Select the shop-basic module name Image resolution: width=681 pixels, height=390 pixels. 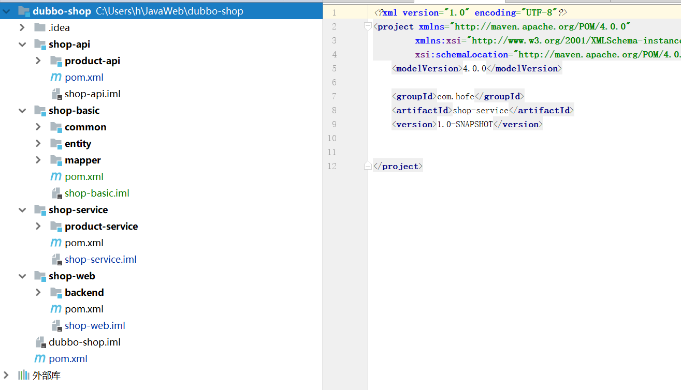pos(74,110)
